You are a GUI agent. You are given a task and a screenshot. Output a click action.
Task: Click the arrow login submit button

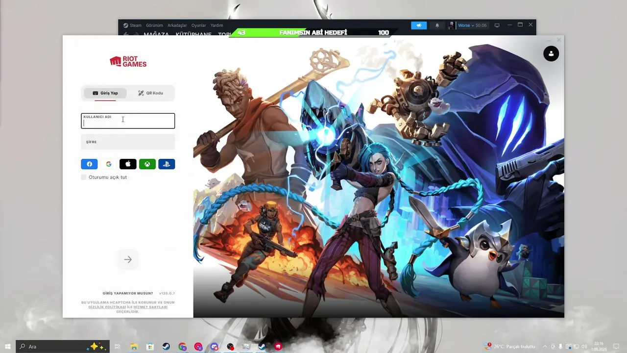[x=128, y=259]
